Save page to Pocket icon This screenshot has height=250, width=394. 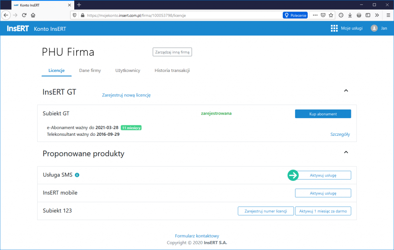(x=323, y=15)
